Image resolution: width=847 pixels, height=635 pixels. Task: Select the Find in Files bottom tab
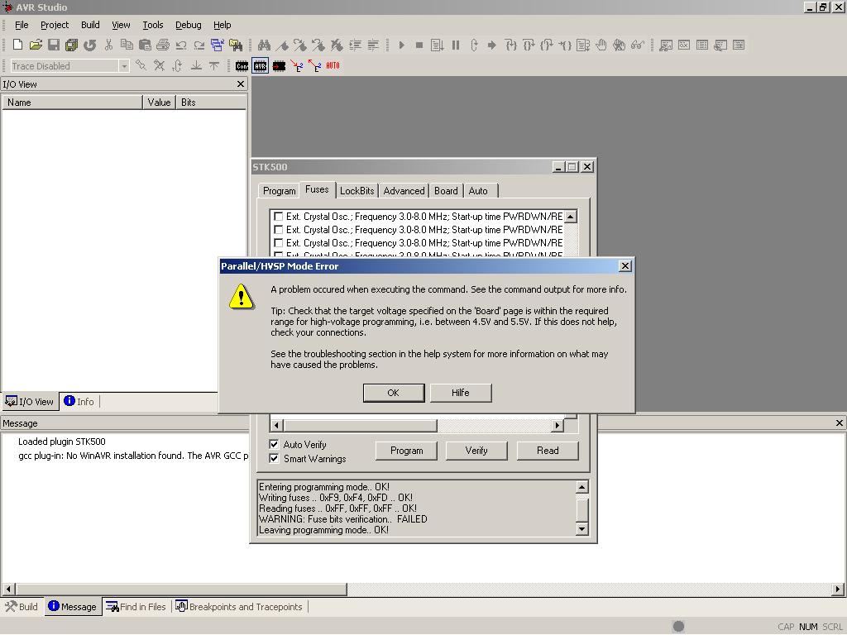tap(136, 606)
